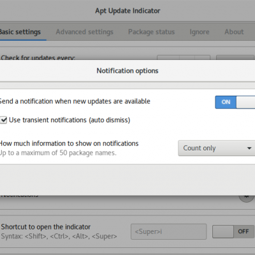Uncheck Use transient notifications checkbox
Screen dimensions: 255x255
[x=4, y=120]
